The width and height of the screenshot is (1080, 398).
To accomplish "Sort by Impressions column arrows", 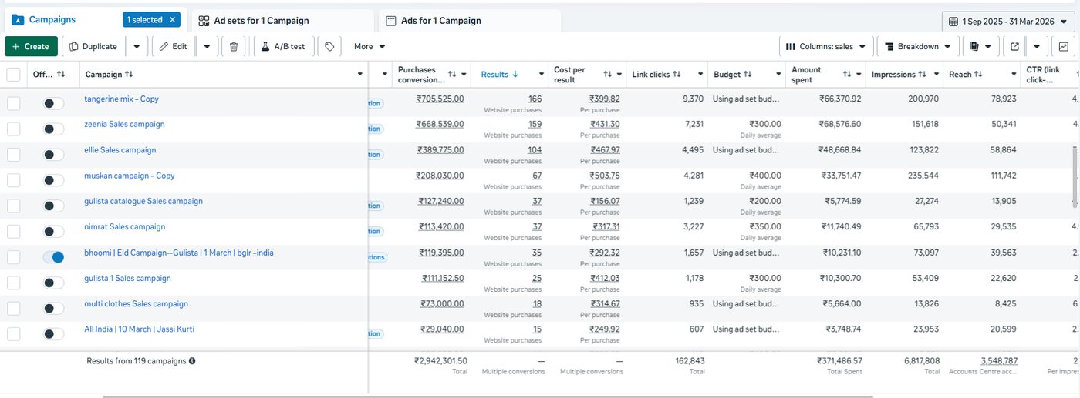I will click(x=923, y=75).
